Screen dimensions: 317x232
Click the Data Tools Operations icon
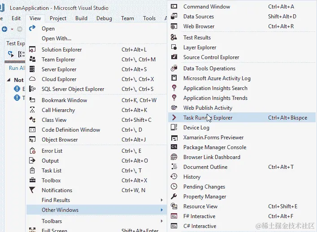click(x=174, y=68)
